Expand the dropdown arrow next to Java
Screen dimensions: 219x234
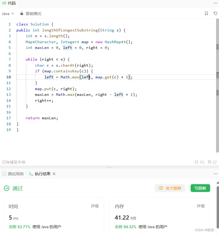pos(12,13)
